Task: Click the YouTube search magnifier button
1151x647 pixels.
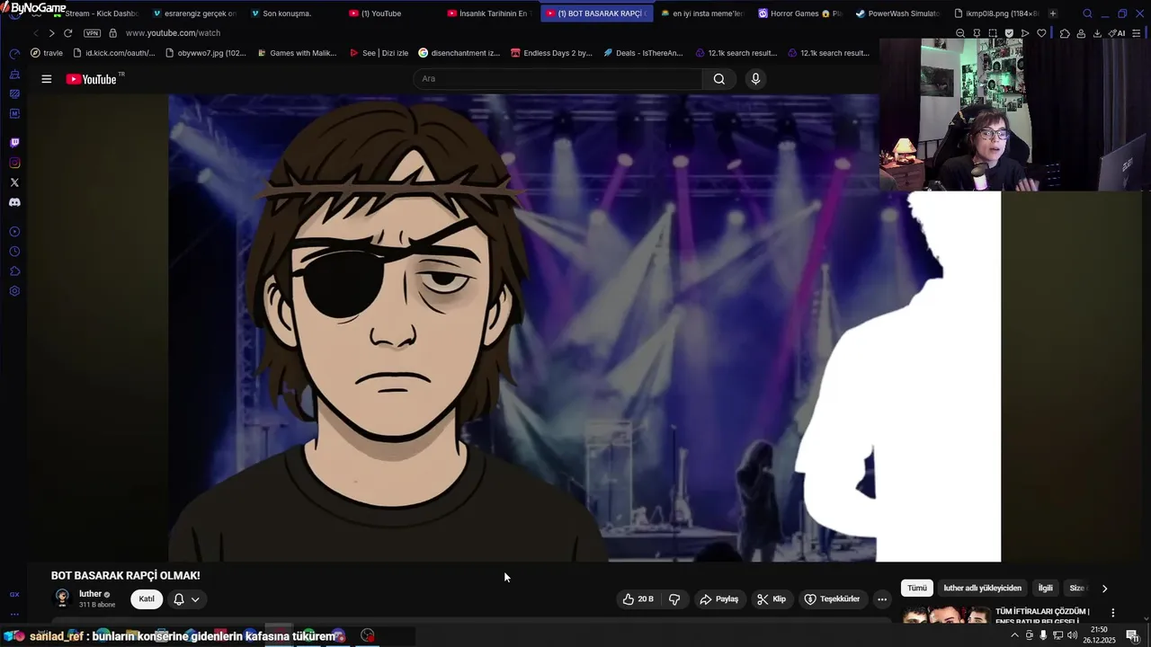Action: [x=719, y=79]
